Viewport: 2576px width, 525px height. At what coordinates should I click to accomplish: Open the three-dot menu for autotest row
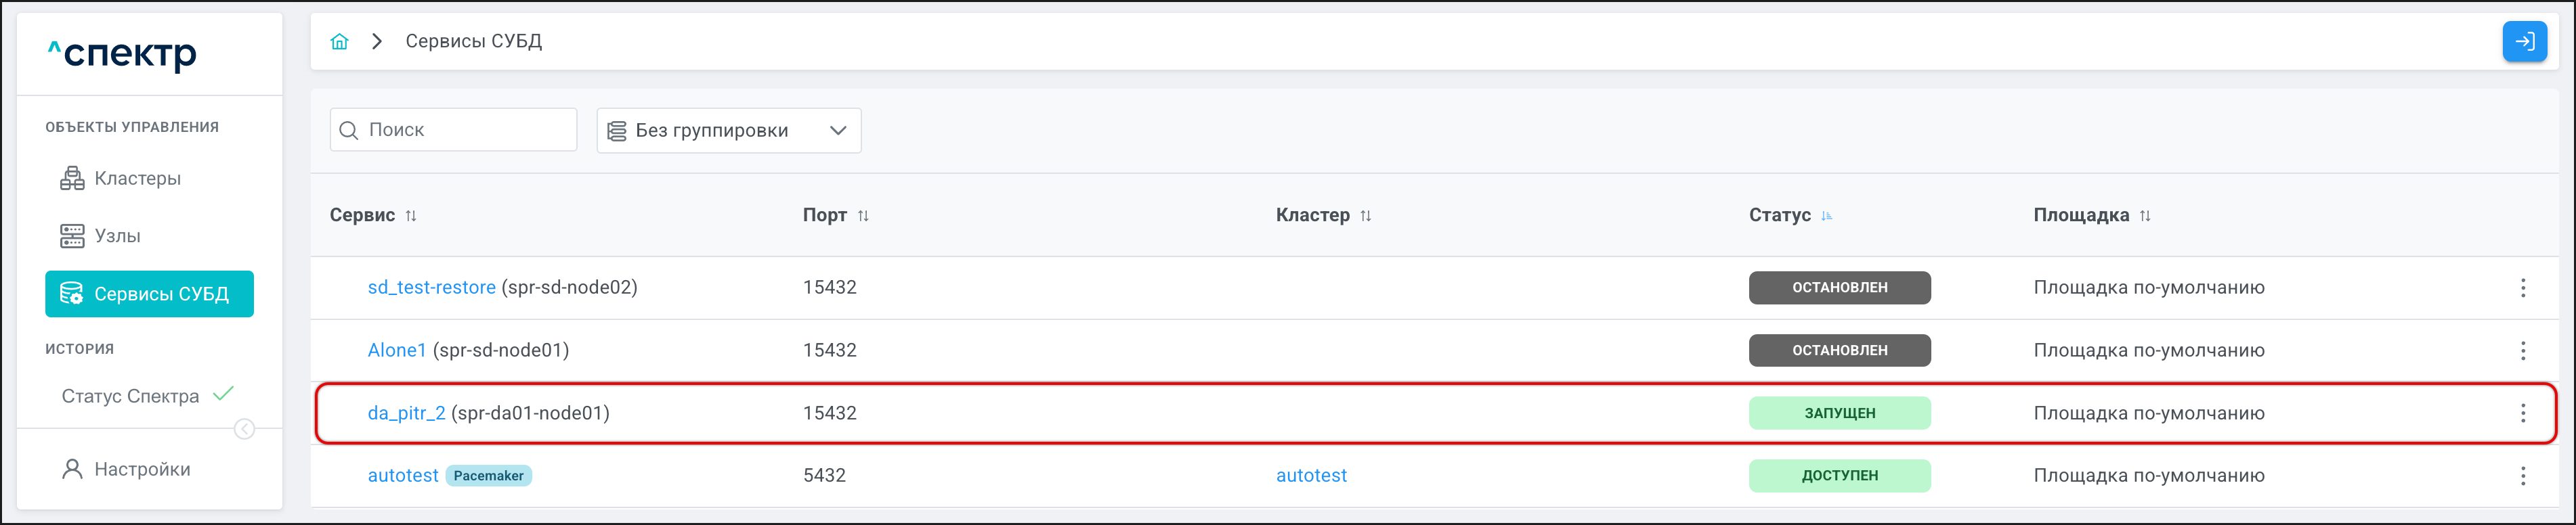pos(2523,476)
